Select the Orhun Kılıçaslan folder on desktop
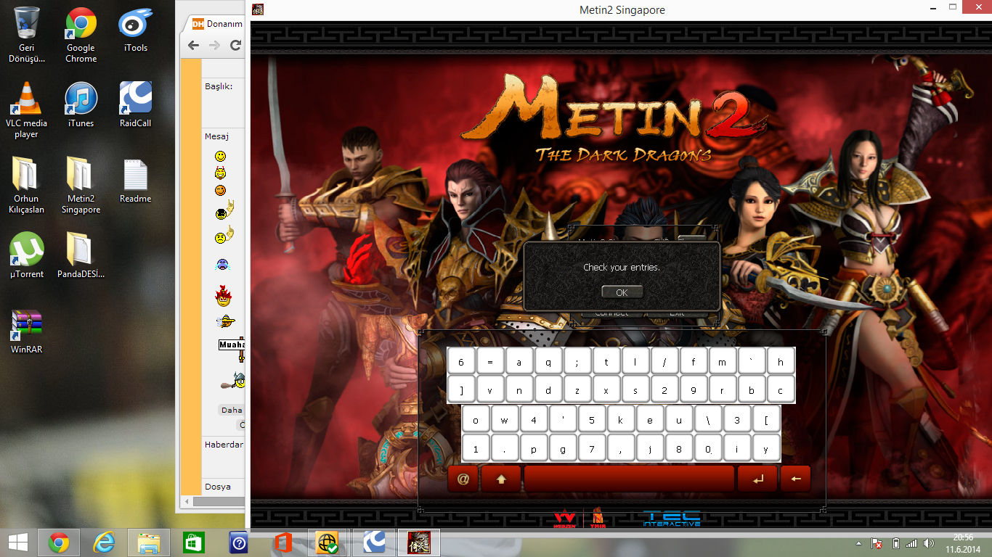This screenshot has width=992, height=557. tap(27, 186)
